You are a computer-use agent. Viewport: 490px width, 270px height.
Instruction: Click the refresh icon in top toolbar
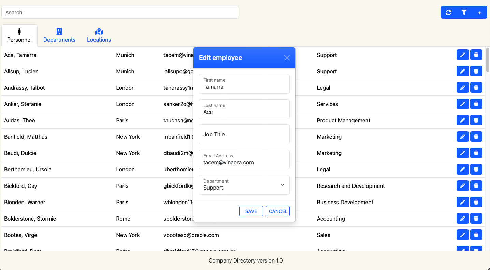click(449, 12)
